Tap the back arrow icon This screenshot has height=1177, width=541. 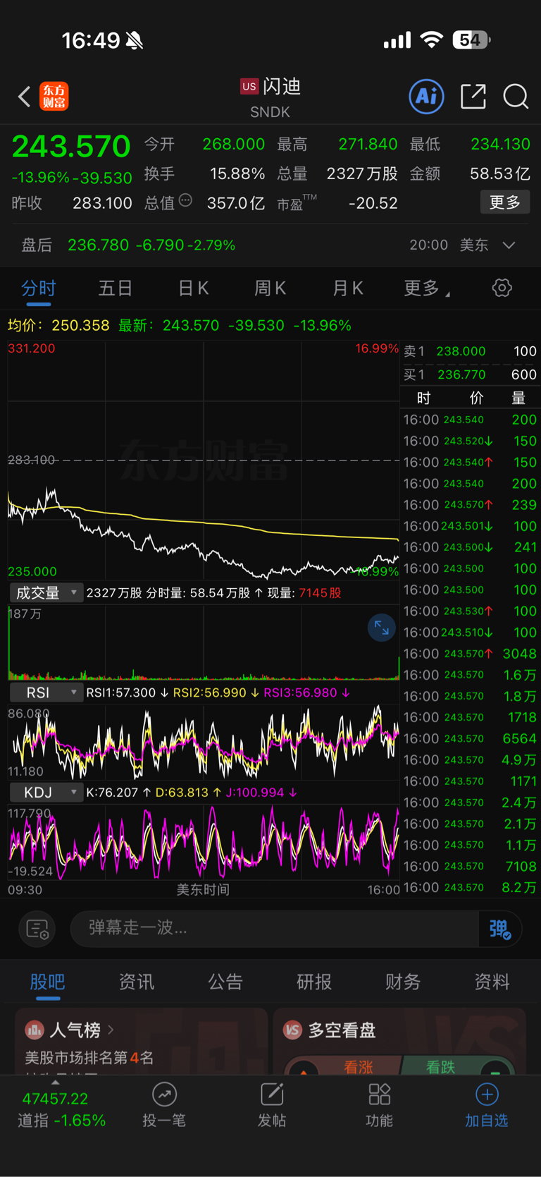[x=25, y=97]
